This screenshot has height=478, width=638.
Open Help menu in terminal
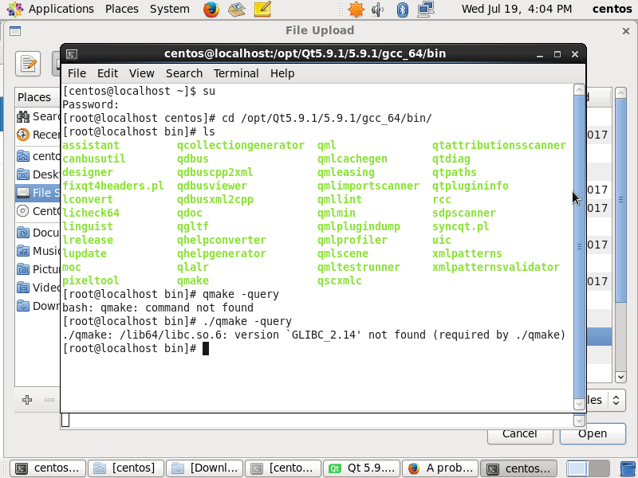click(282, 73)
